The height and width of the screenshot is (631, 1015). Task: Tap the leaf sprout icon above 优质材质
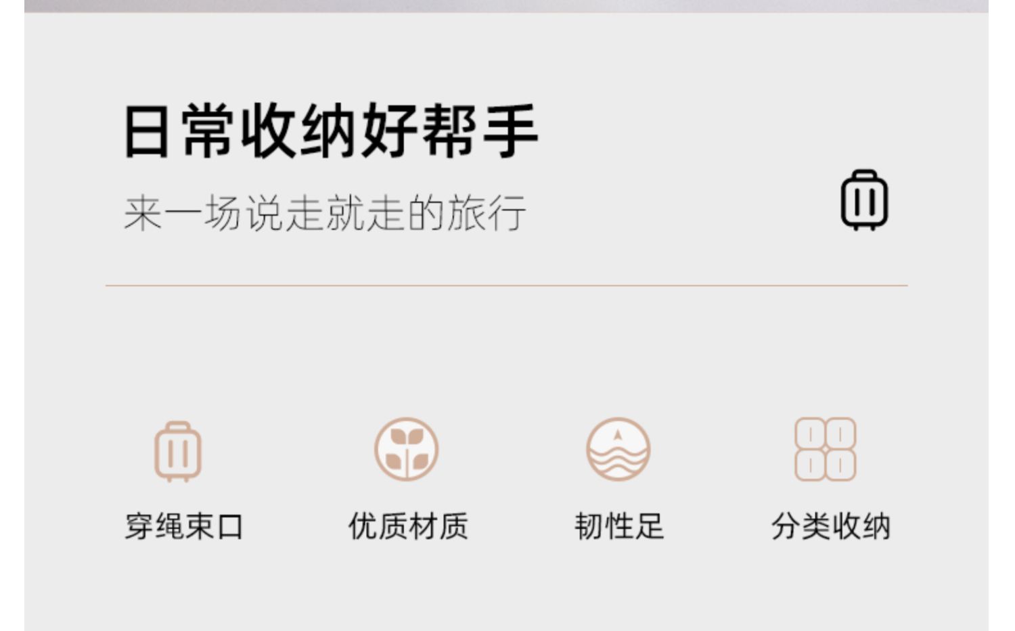click(x=407, y=449)
